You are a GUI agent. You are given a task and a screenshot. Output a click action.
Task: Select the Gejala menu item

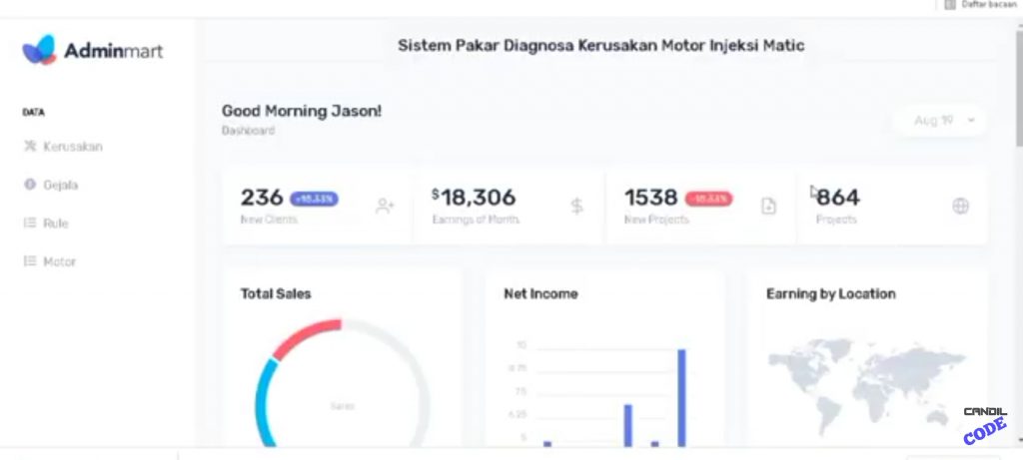(60, 185)
